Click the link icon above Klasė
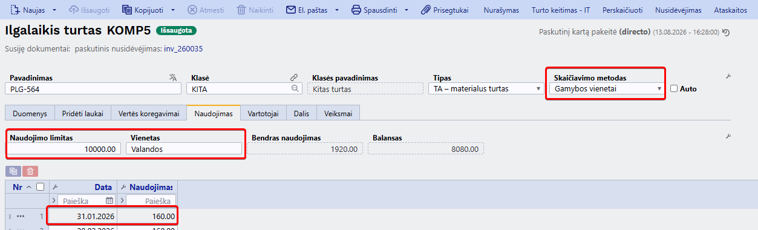758x230 pixels. (x=294, y=77)
